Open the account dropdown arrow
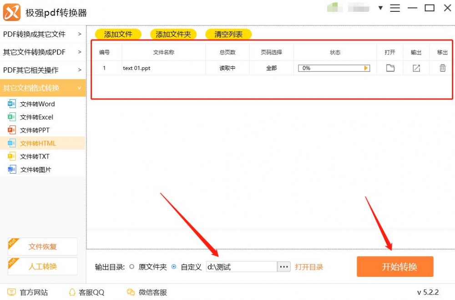The image size is (455, 300). pyautogui.click(x=380, y=8)
